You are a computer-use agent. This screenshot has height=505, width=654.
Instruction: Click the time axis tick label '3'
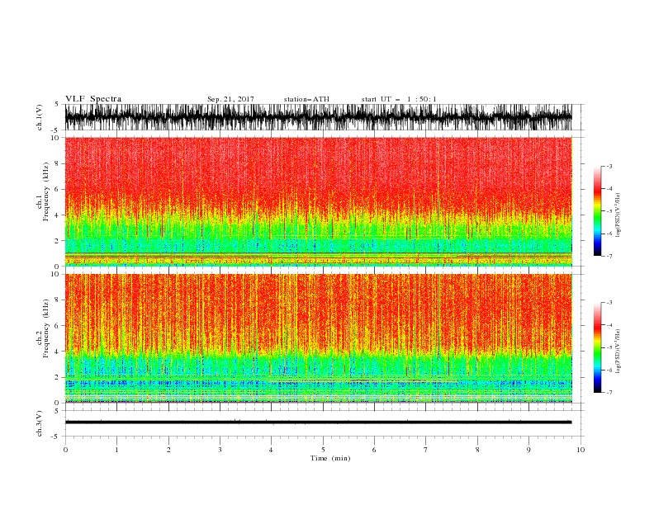point(220,450)
